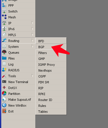This screenshot has width=108, height=128.
Task: Select RIP from Routing submenu
Action: pos(51,88)
